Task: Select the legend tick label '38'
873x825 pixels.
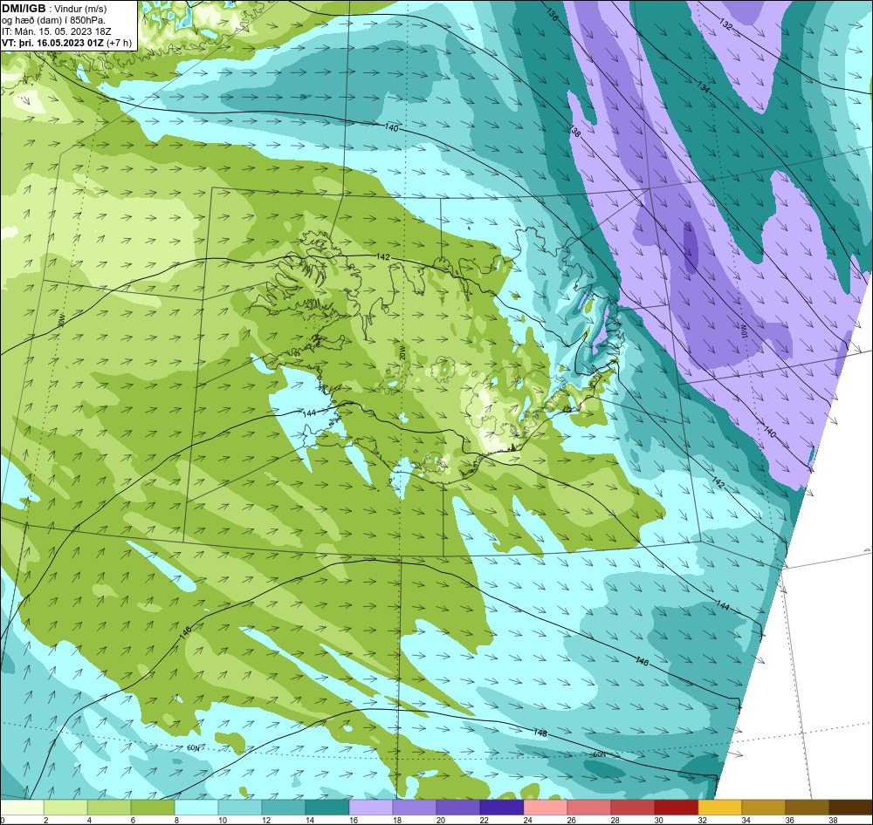Action: coord(833,820)
